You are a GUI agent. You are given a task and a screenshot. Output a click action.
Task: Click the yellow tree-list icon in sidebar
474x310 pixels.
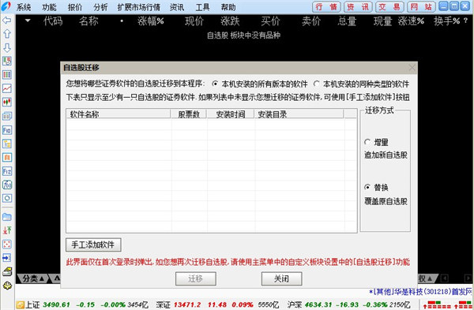7,144
